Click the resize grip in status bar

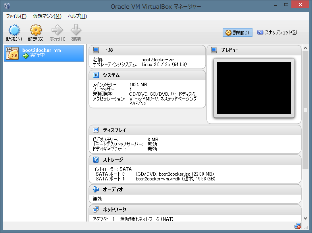[306, 227]
